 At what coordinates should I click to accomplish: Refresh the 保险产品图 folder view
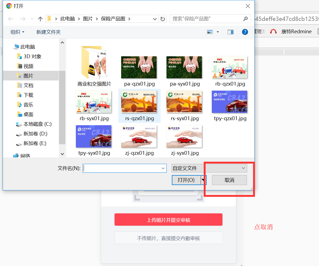(162, 19)
